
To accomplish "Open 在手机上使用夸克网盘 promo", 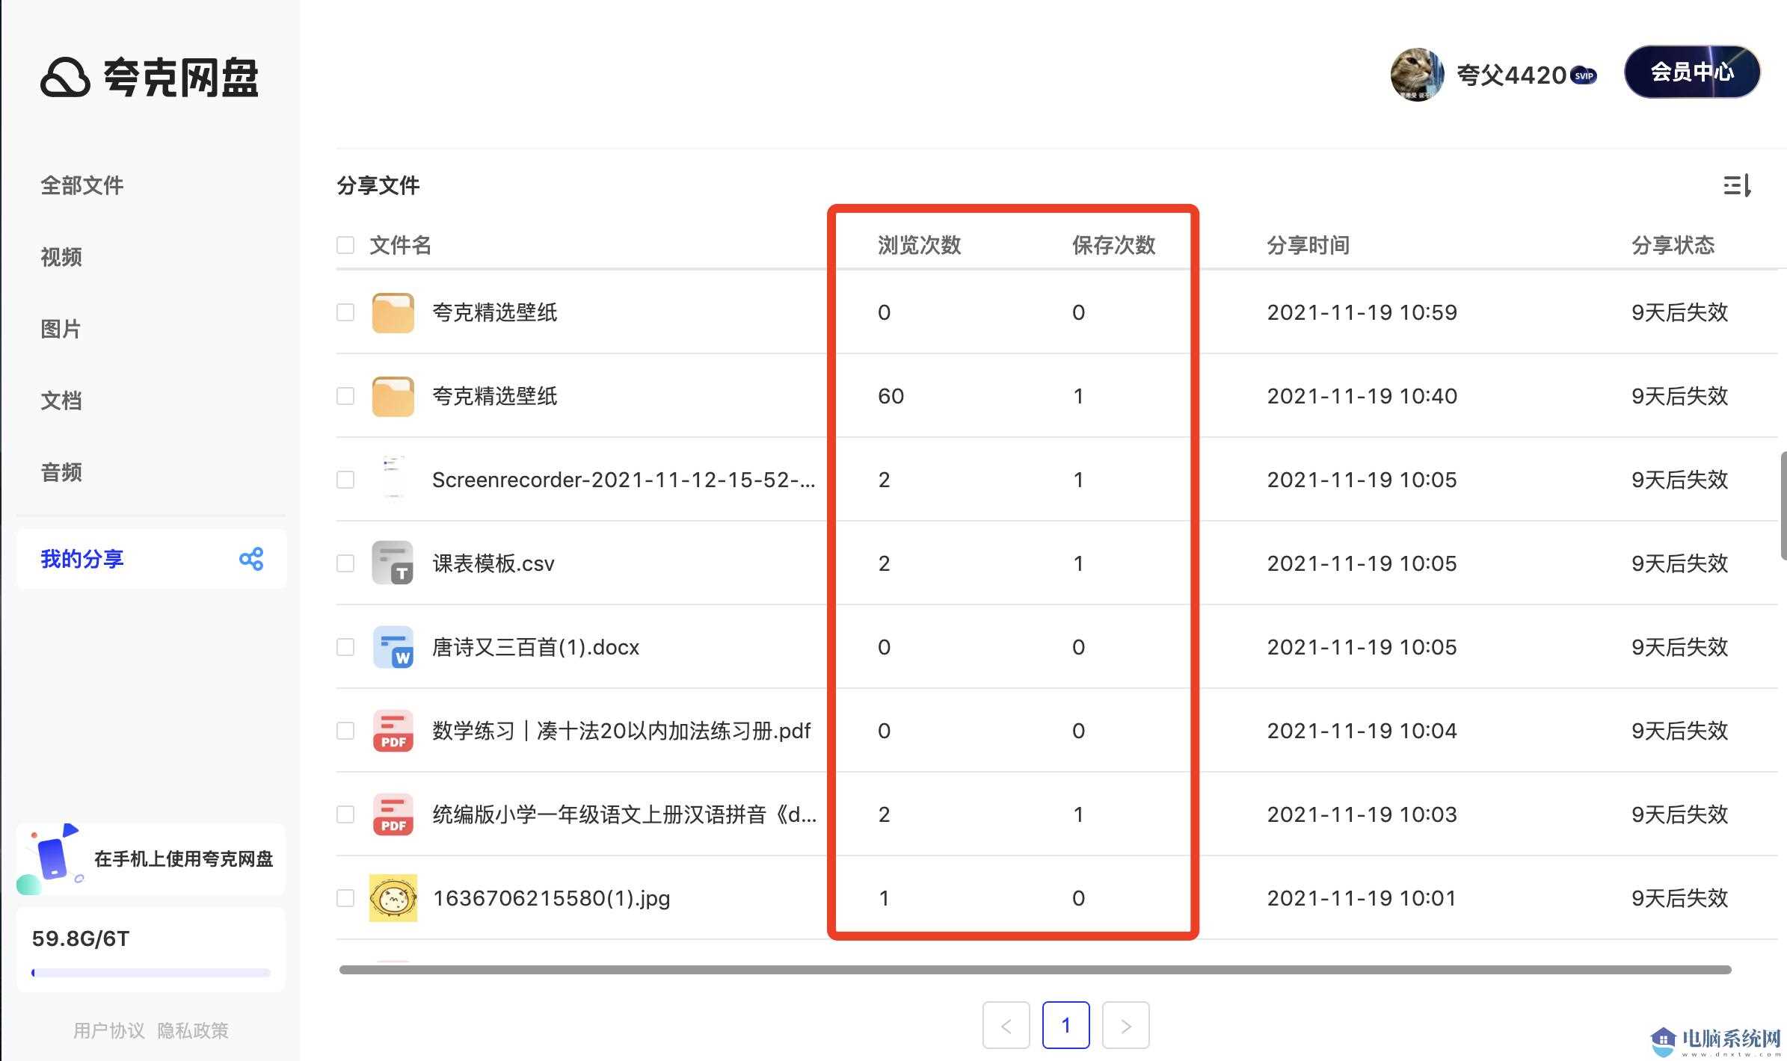I will 152,859.
